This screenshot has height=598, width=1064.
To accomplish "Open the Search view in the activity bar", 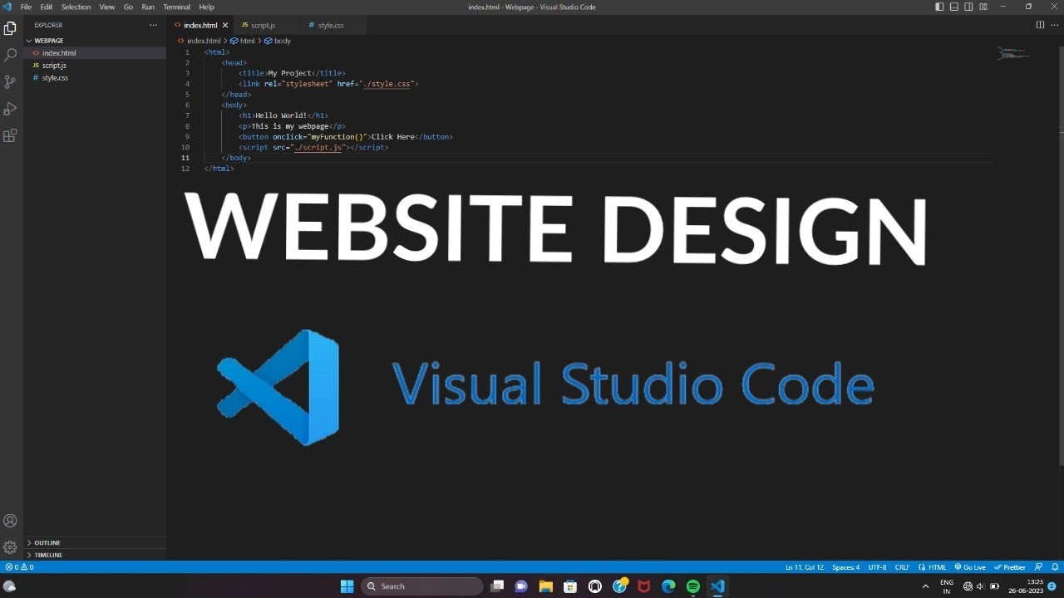I will pos(10,55).
